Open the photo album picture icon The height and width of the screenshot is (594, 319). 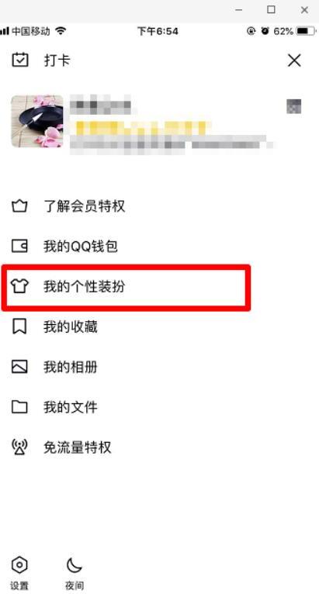tap(19, 367)
